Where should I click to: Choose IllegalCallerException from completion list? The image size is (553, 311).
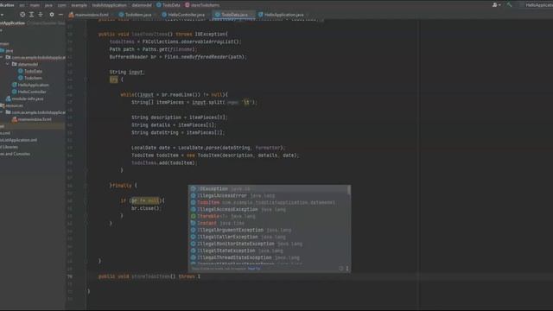pos(269,237)
